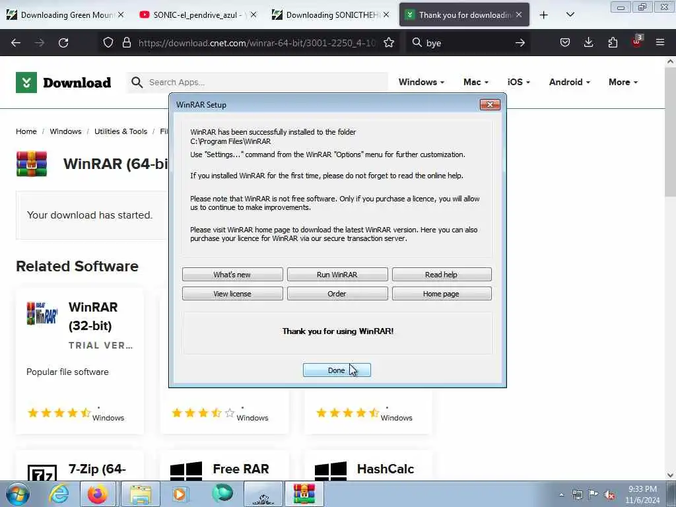
Task: Open the extensions puzzle icon
Action: pyautogui.click(x=613, y=43)
